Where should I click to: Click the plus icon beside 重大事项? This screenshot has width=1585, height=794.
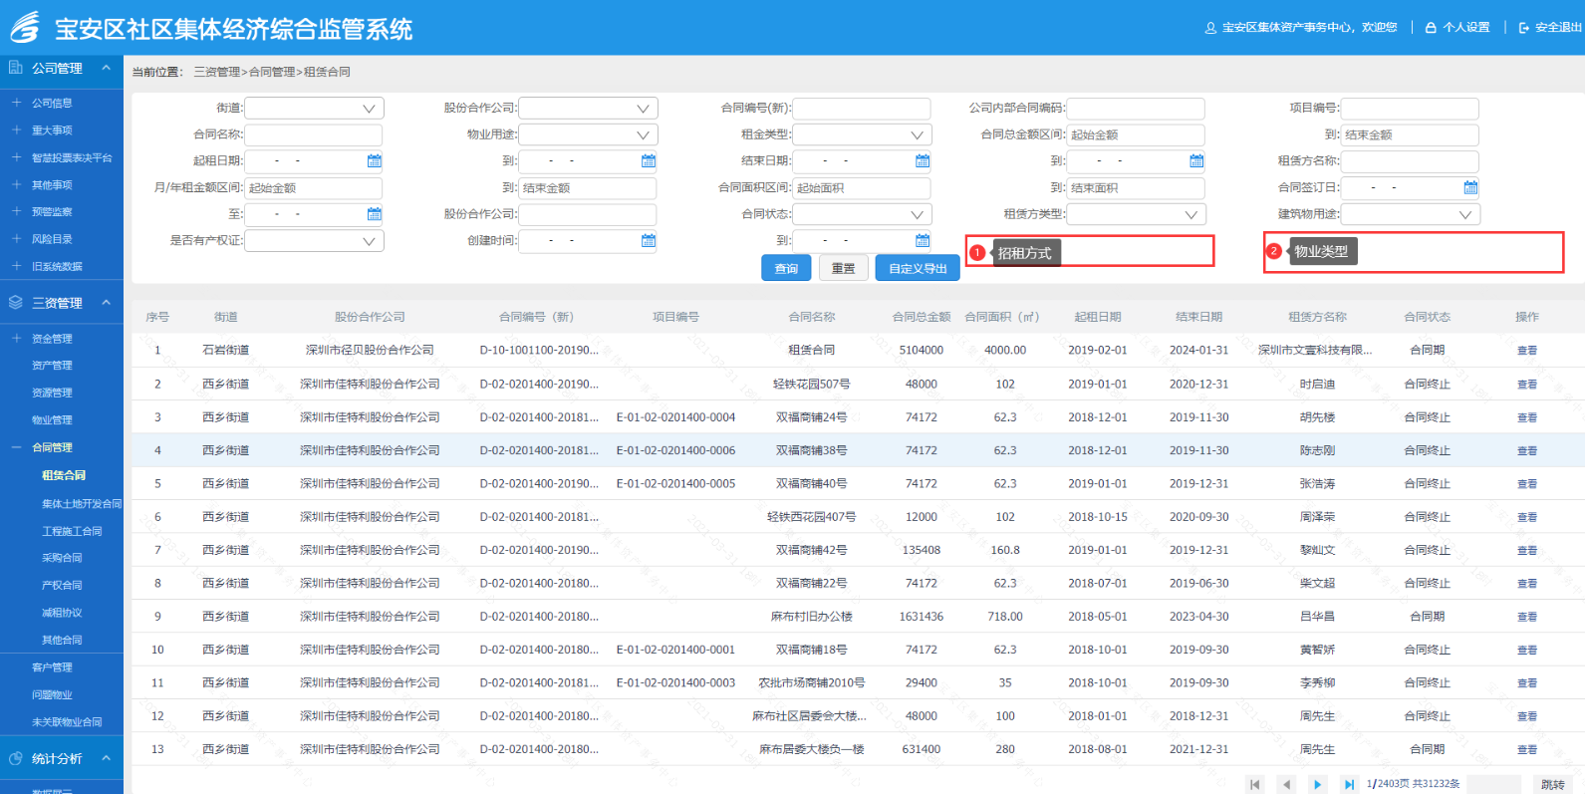tap(16, 130)
